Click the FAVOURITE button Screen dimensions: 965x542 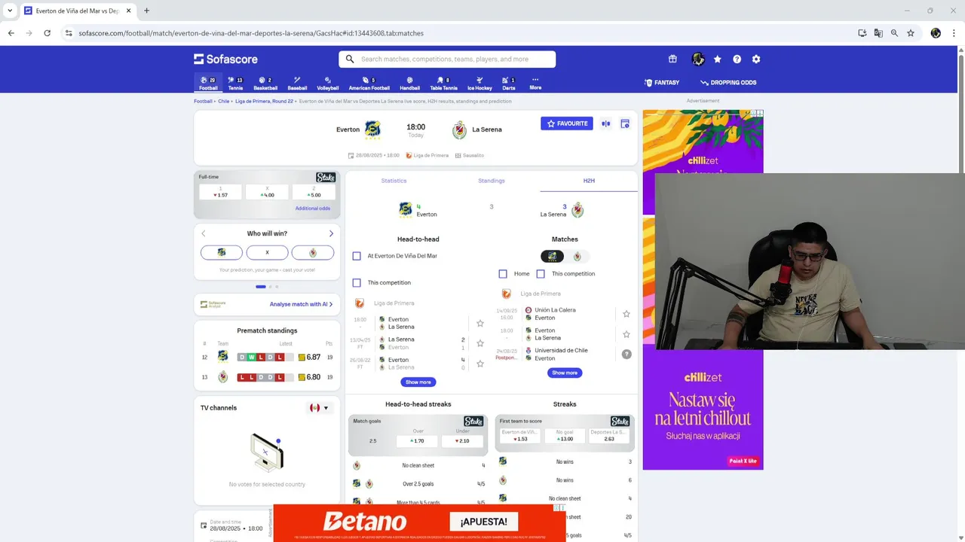point(567,123)
